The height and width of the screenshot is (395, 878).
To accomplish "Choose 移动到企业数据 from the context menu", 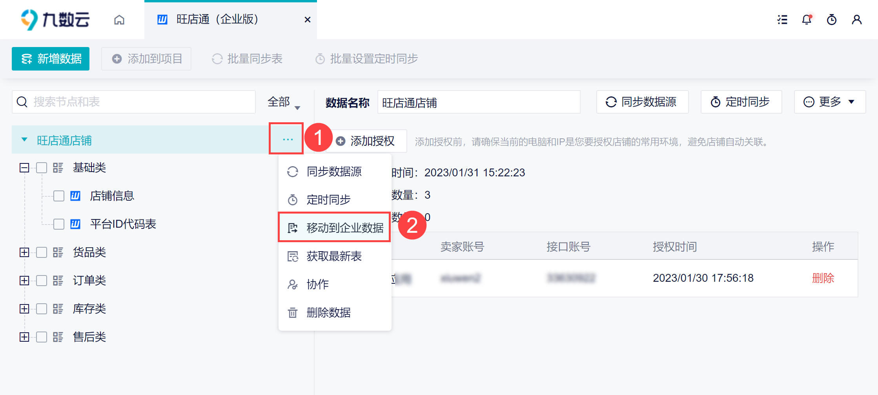I will (x=335, y=228).
